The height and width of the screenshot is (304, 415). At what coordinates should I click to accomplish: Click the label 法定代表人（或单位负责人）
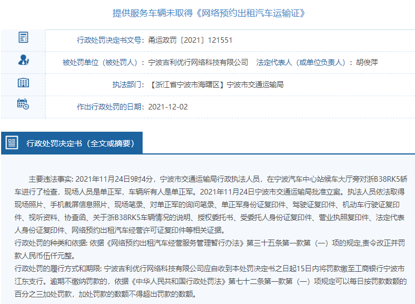tap(304, 63)
